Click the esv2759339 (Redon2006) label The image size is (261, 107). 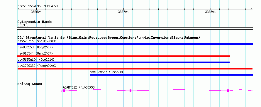(x=37, y=66)
